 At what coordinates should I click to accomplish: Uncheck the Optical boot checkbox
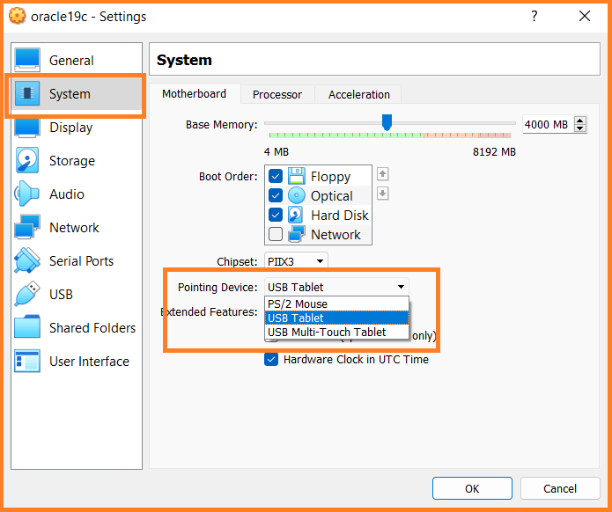tap(275, 195)
